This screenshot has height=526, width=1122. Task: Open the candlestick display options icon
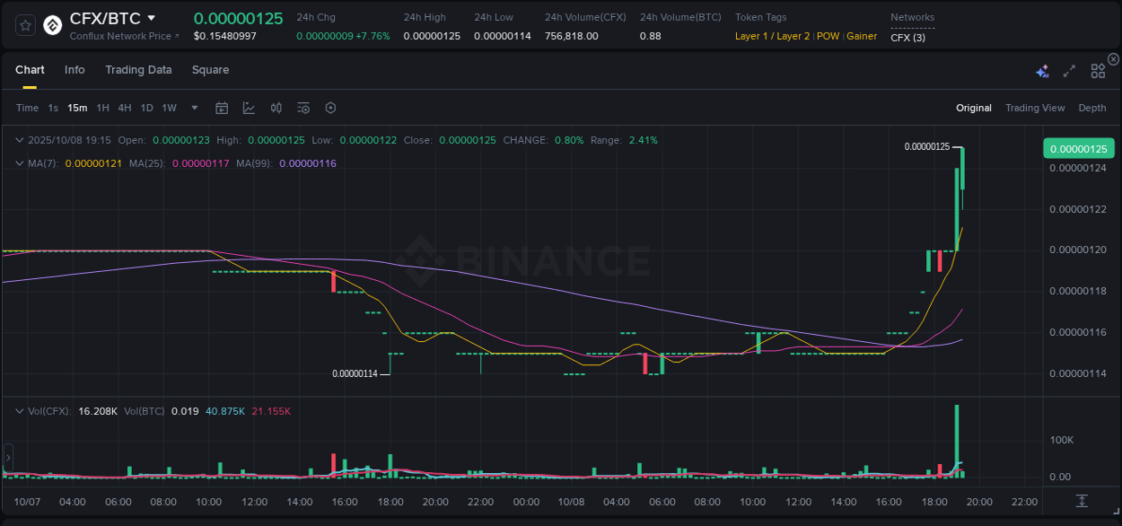[276, 108]
